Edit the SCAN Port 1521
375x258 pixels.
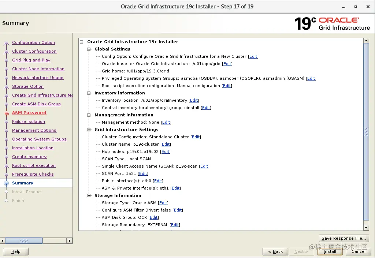143,174
